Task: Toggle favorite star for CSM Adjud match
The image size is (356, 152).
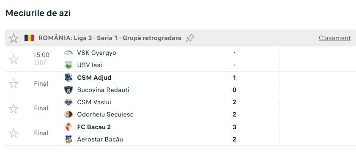Action: [14, 84]
